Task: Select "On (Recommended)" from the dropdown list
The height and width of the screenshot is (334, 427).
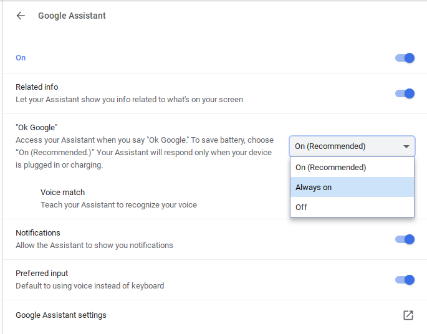Action: pyautogui.click(x=330, y=167)
